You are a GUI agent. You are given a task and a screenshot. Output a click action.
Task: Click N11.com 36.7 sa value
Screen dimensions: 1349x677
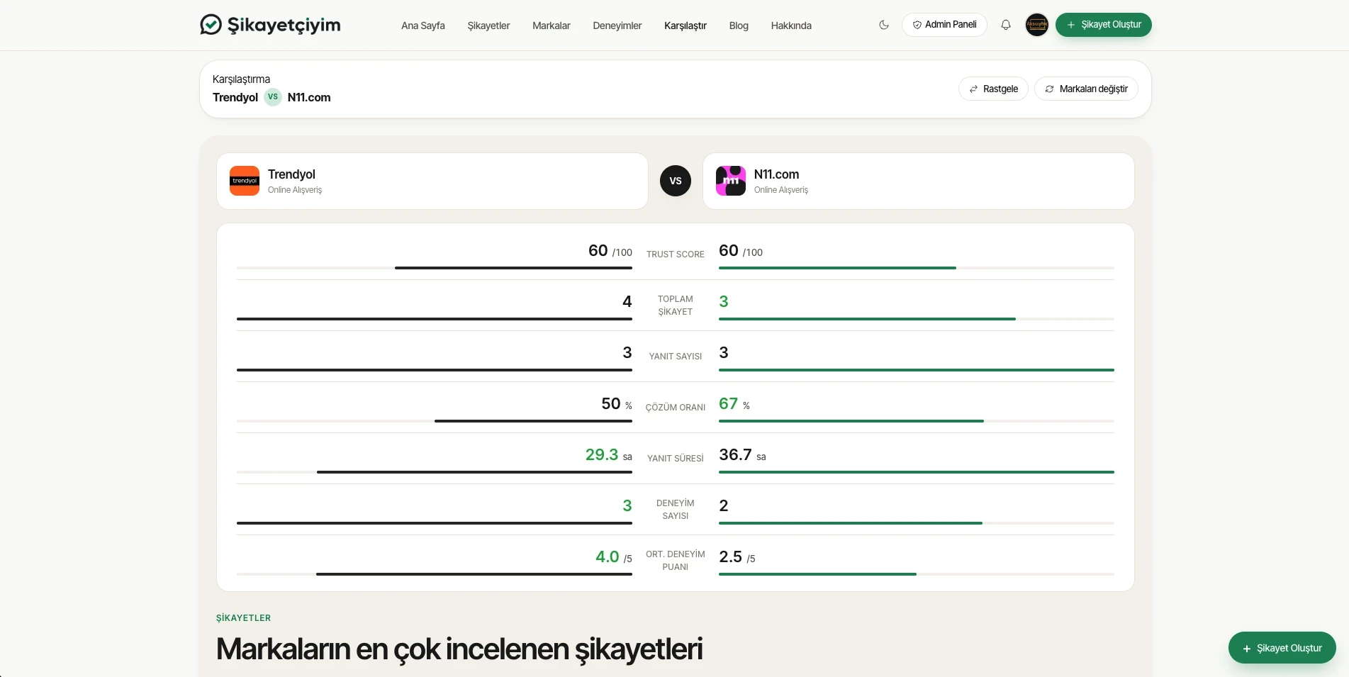tap(742, 455)
